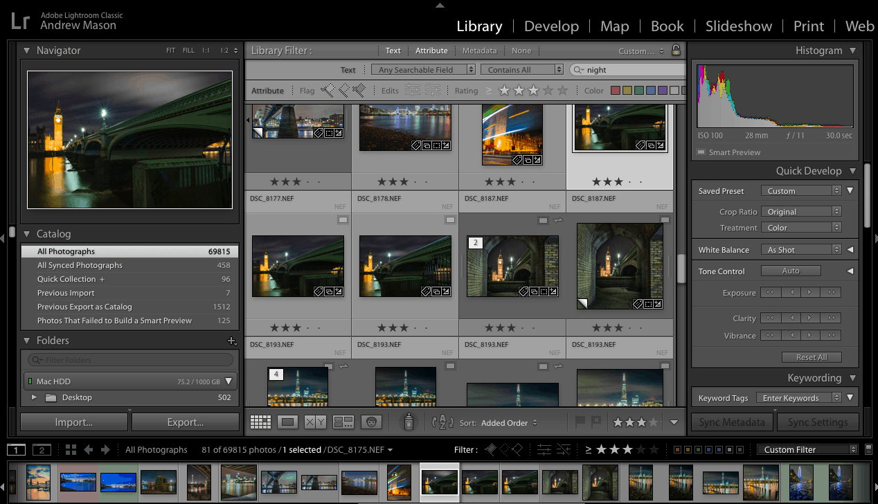The width and height of the screenshot is (878, 504).
Task: Show grid view from filmstrip header icon
Action: point(71,449)
